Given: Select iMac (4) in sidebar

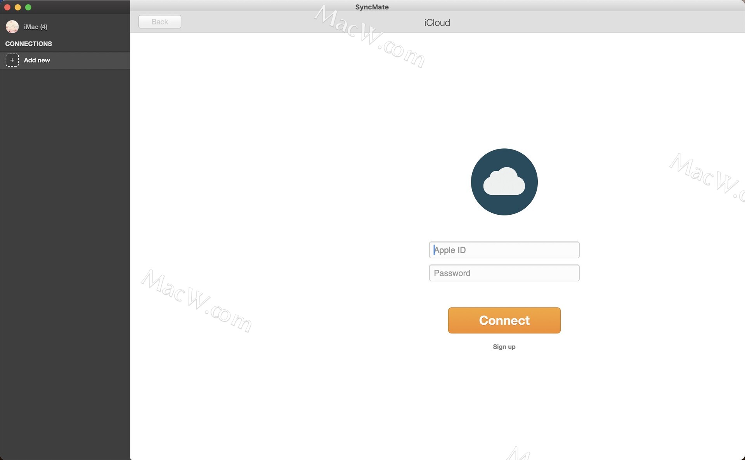Looking at the screenshot, I should [35, 27].
